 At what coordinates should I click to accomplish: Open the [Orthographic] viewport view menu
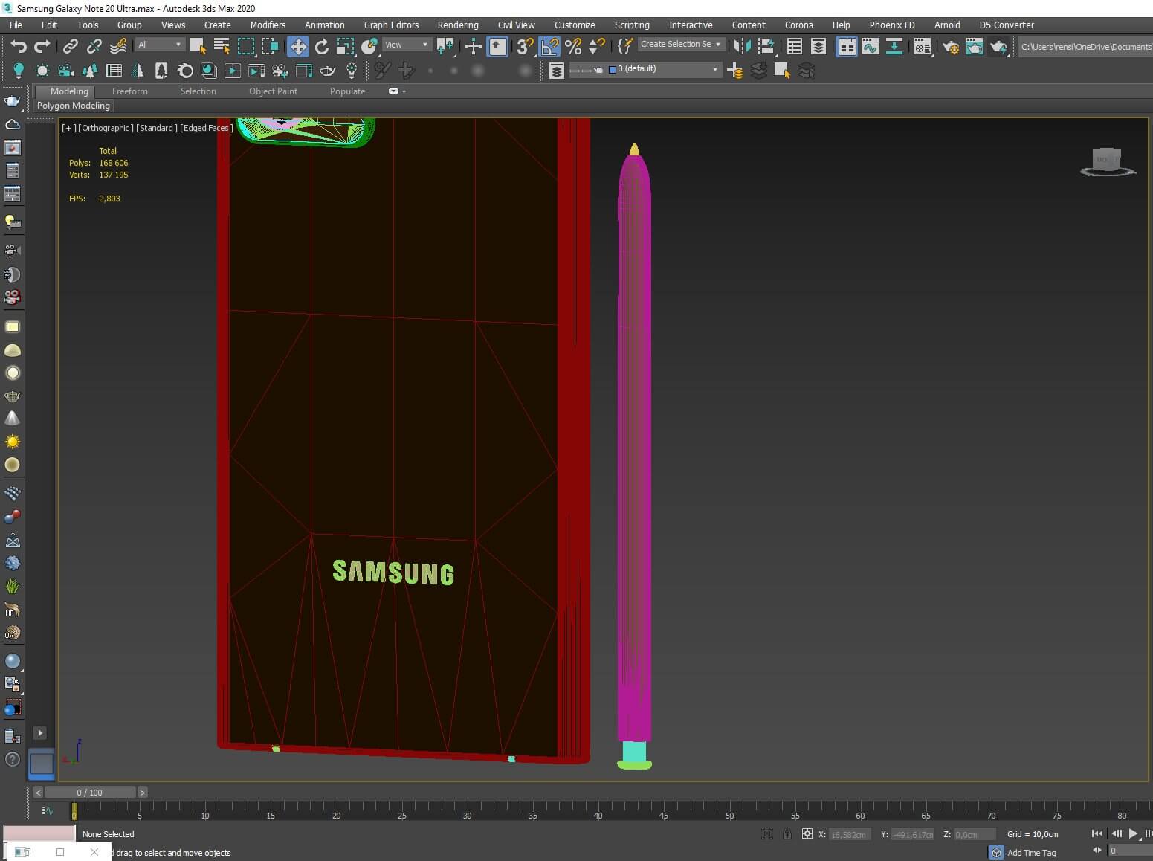106,128
